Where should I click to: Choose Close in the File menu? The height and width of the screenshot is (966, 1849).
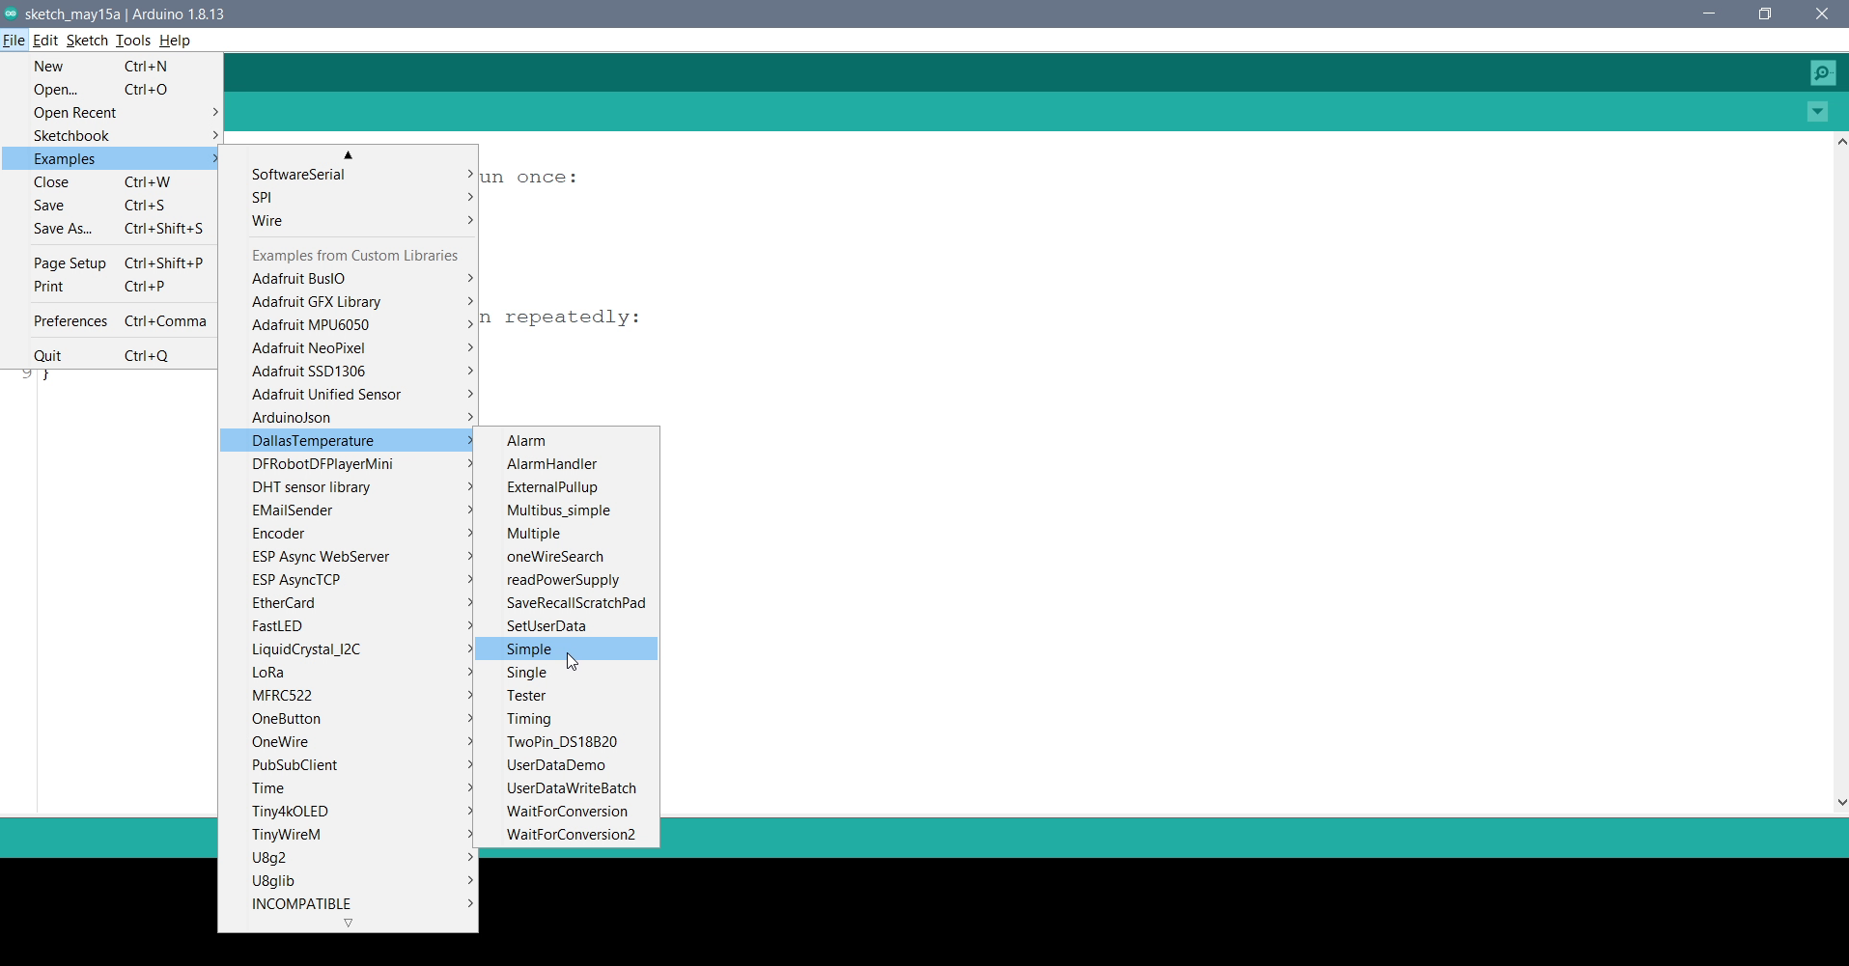tap(111, 182)
